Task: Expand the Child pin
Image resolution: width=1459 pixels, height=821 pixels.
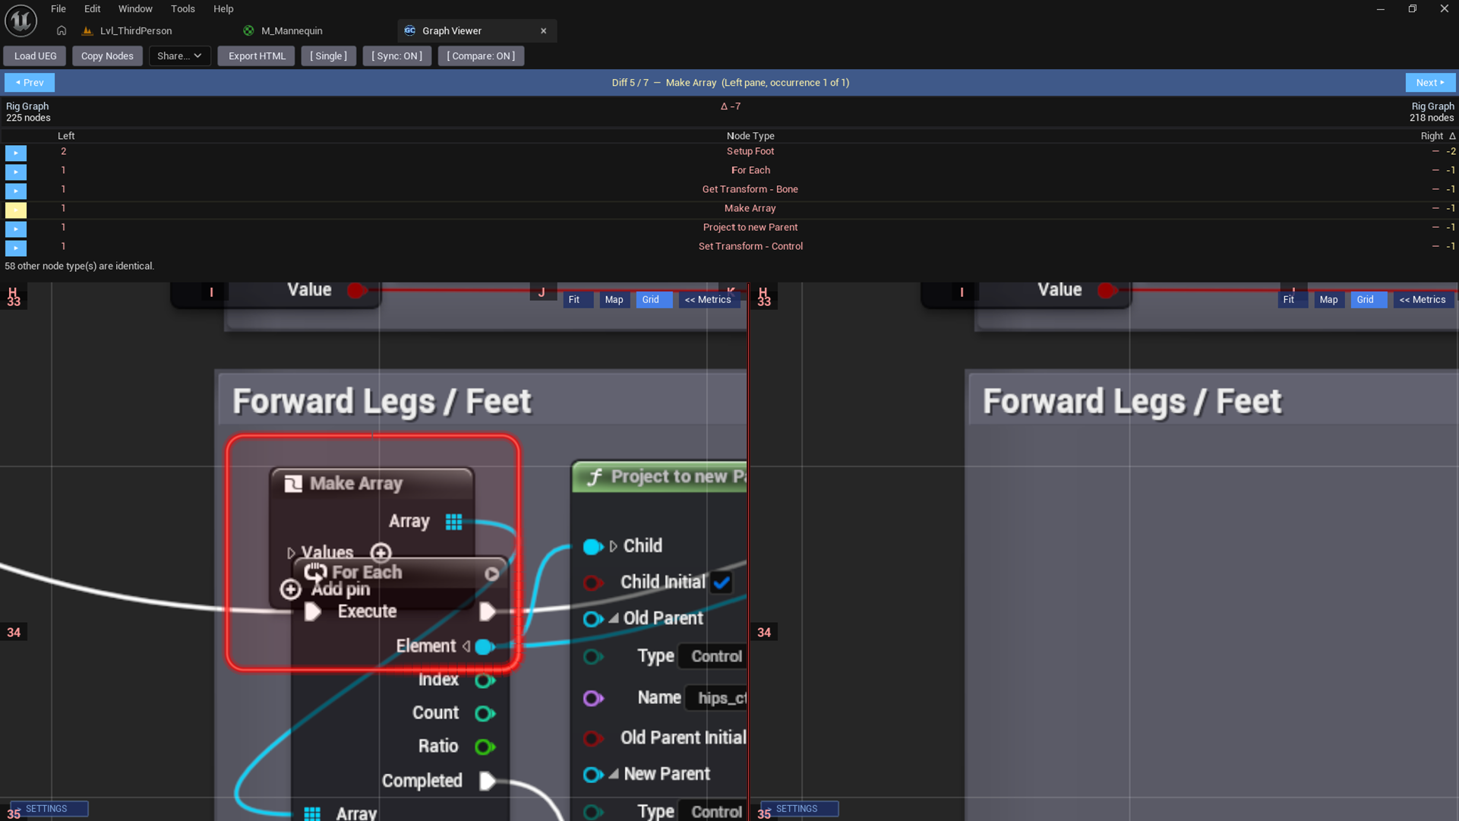Action: [613, 546]
